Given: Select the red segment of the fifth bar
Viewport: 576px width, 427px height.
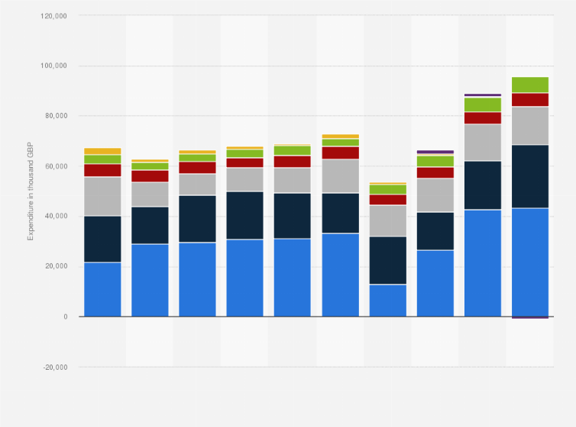Looking at the screenshot, I should (x=293, y=162).
